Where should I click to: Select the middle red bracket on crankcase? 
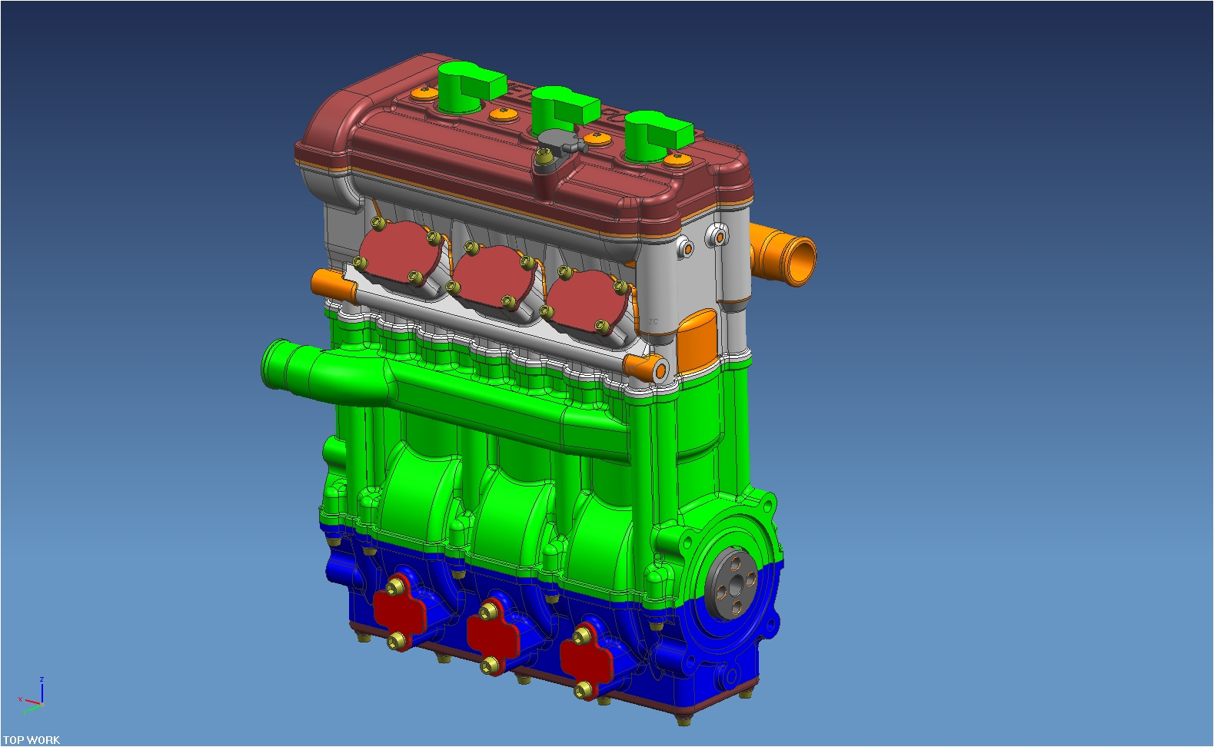pyautogui.click(x=491, y=635)
